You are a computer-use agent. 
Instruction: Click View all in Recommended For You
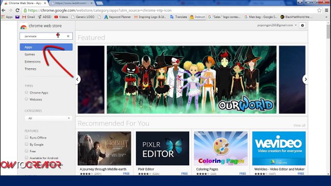299,126
